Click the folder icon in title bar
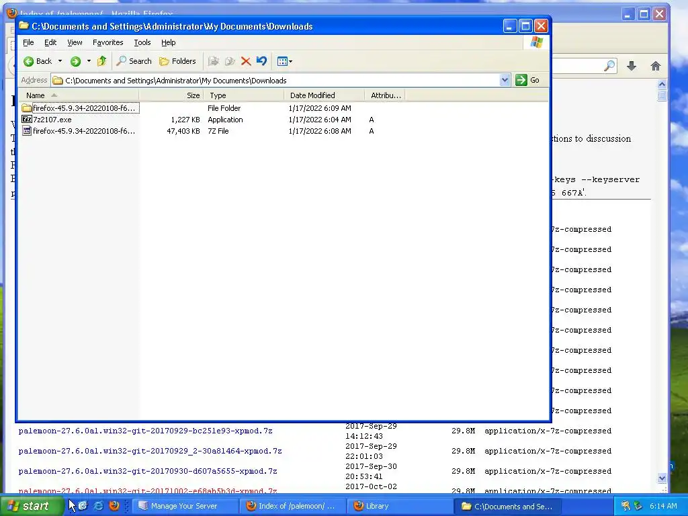The image size is (688, 516). 24,26
